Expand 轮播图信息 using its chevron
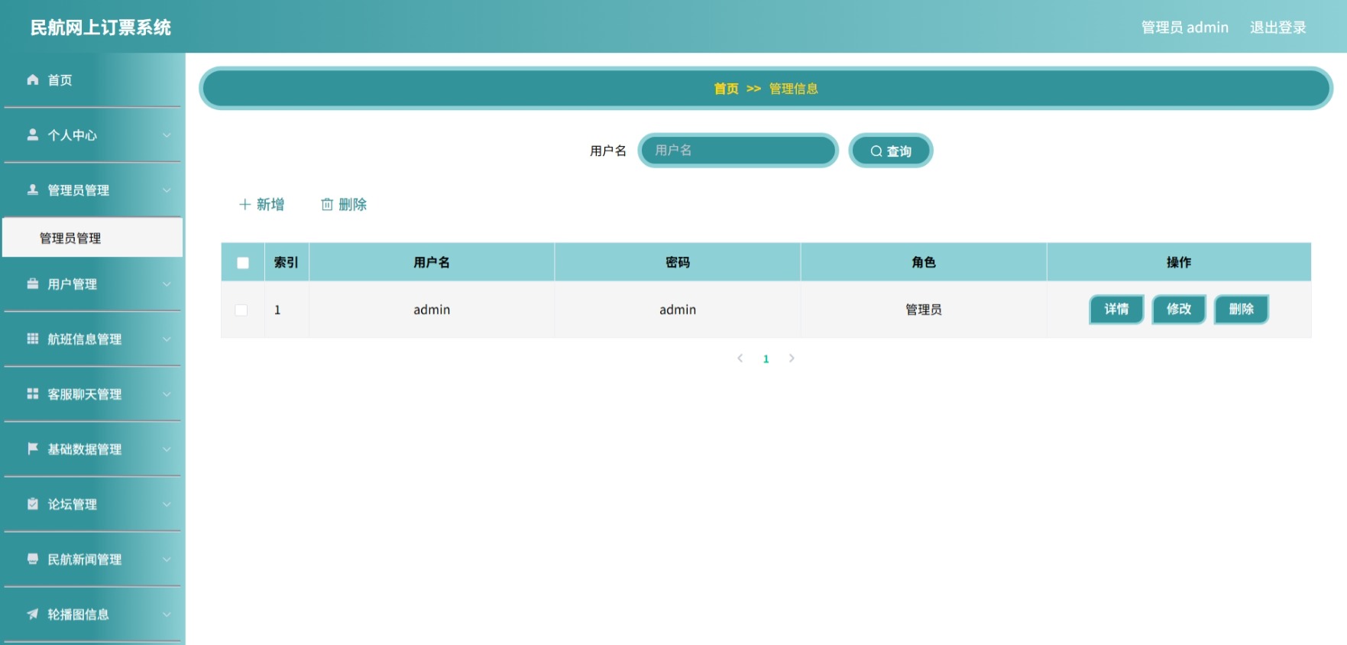1347x645 pixels. tap(167, 614)
